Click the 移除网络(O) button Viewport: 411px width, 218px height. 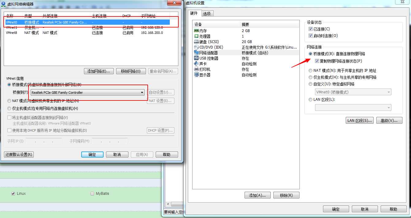[131, 71]
